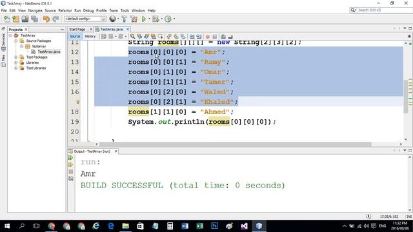Open dropdown arrow beside Debug button
413x232 pixels.
click(x=162, y=19)
